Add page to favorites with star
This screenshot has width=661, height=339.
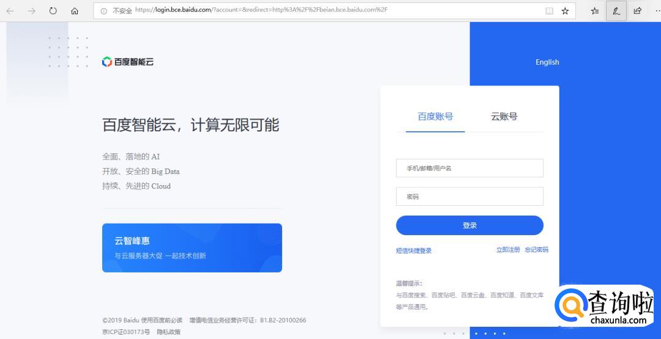click(566, 11)
